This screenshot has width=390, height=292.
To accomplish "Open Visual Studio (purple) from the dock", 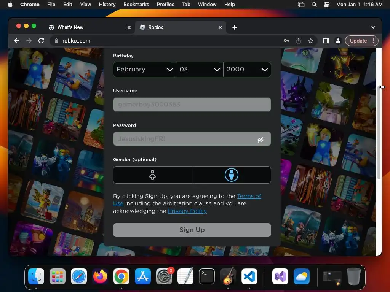I will pyautogui.click(x=280, y=276).
